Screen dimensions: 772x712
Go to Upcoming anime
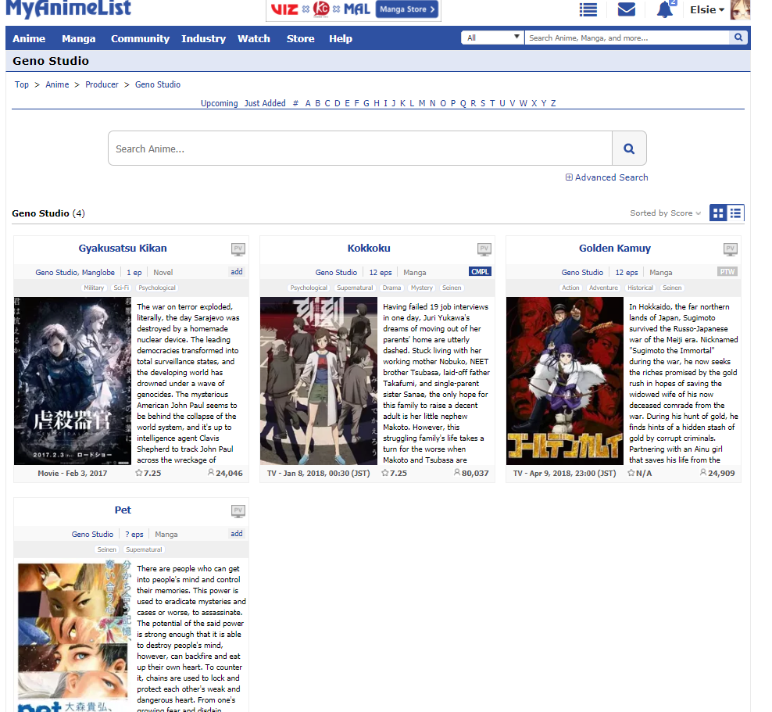219,103
